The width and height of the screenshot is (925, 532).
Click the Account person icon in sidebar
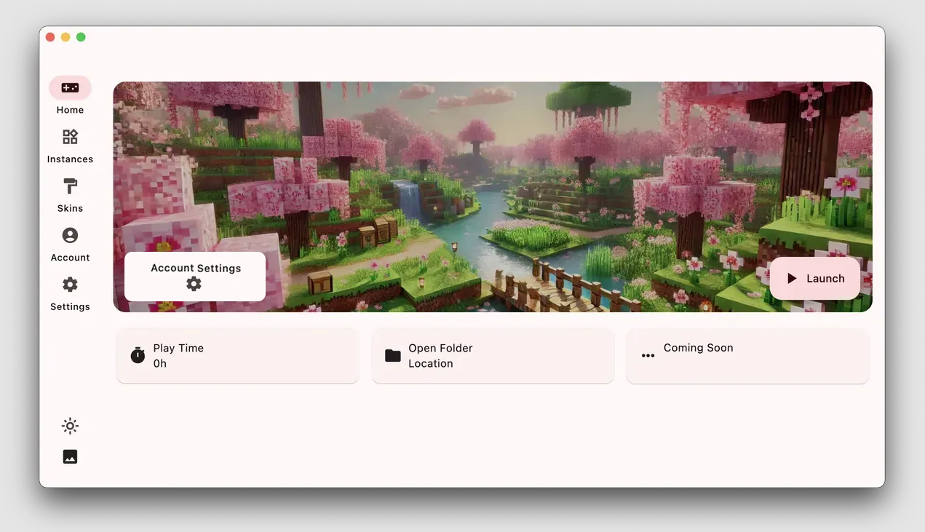pos(70,235)
